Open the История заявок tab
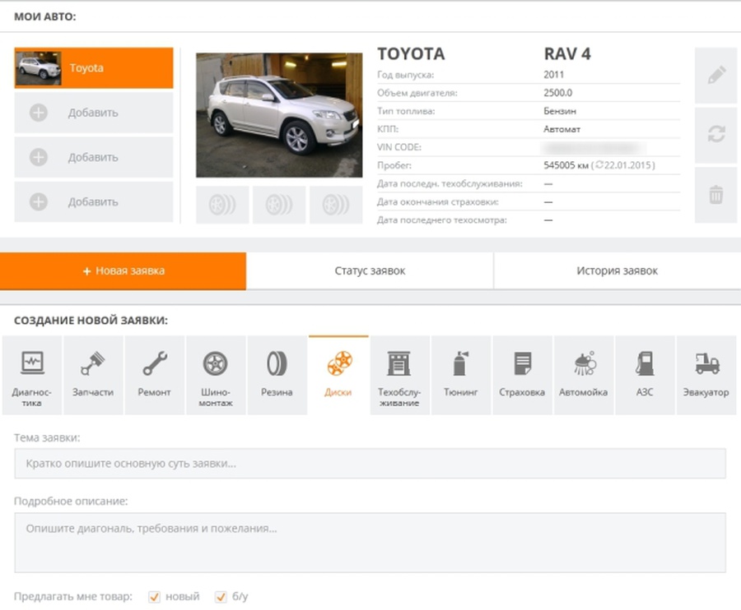 617,270
